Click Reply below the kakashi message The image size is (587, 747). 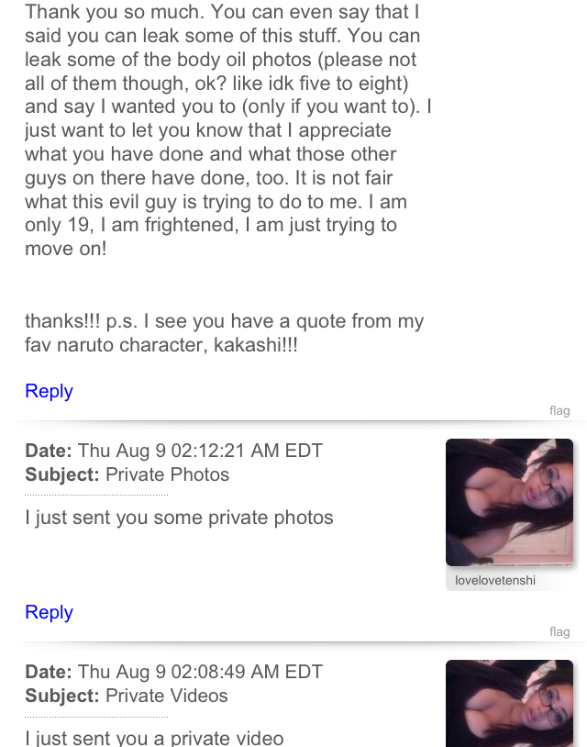(x=49, y=391)
